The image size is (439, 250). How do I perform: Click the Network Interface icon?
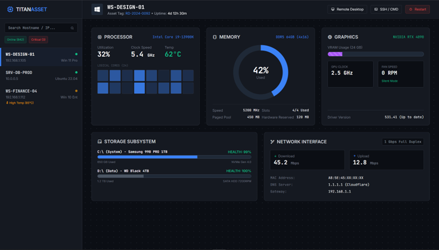272,142
